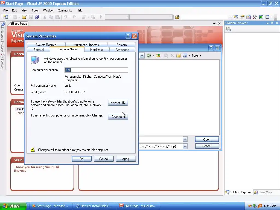Image resolution: width=280 pixels, height=210 pixels.
Task: Click the Back arrow icon in Open dialog
Action: click(x=148, y=56)
